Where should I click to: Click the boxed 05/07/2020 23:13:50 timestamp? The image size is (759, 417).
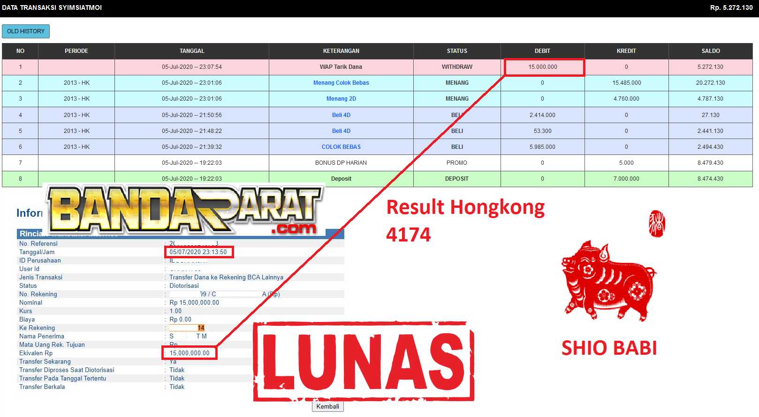pyautogui.click(x=198, y=252)
